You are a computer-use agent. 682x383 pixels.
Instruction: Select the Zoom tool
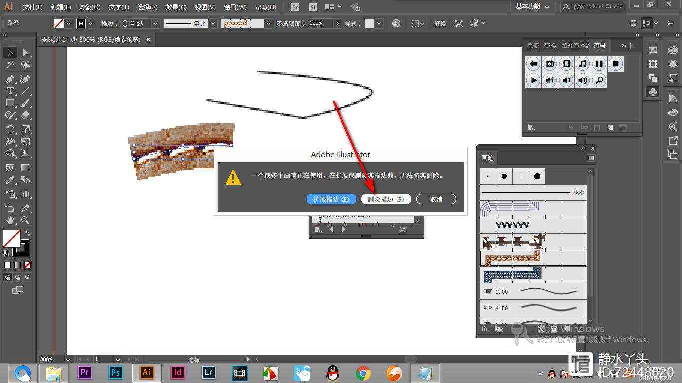pyautogui.click(x=25, y=220)
